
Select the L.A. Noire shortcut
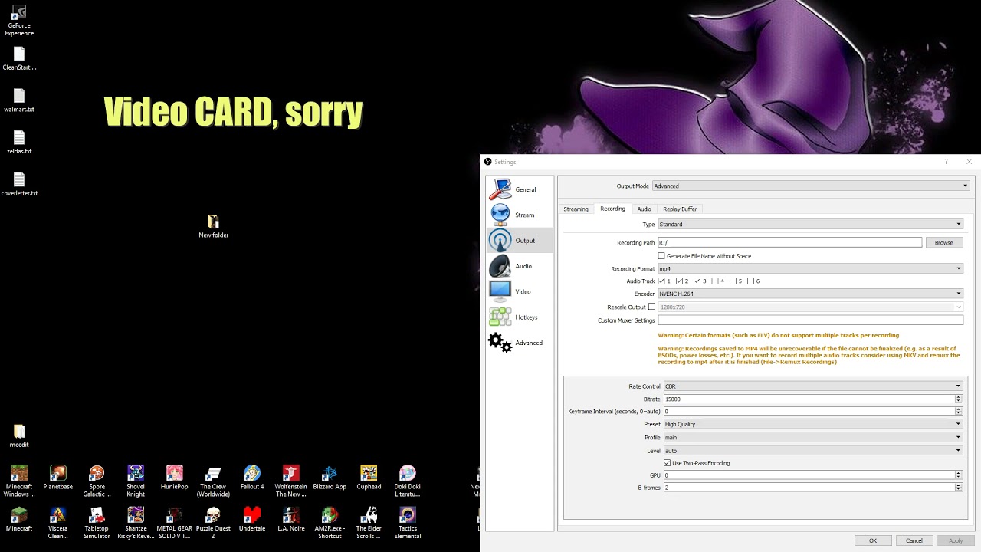coord(291,520)
